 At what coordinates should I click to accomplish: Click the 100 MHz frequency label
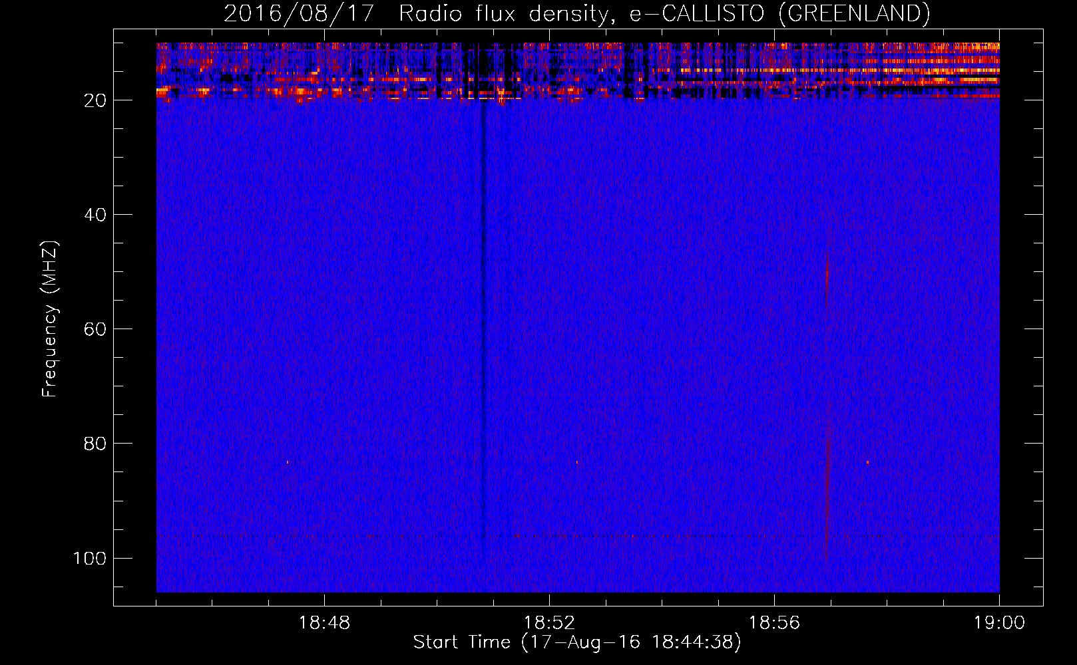tap(90, 558)
